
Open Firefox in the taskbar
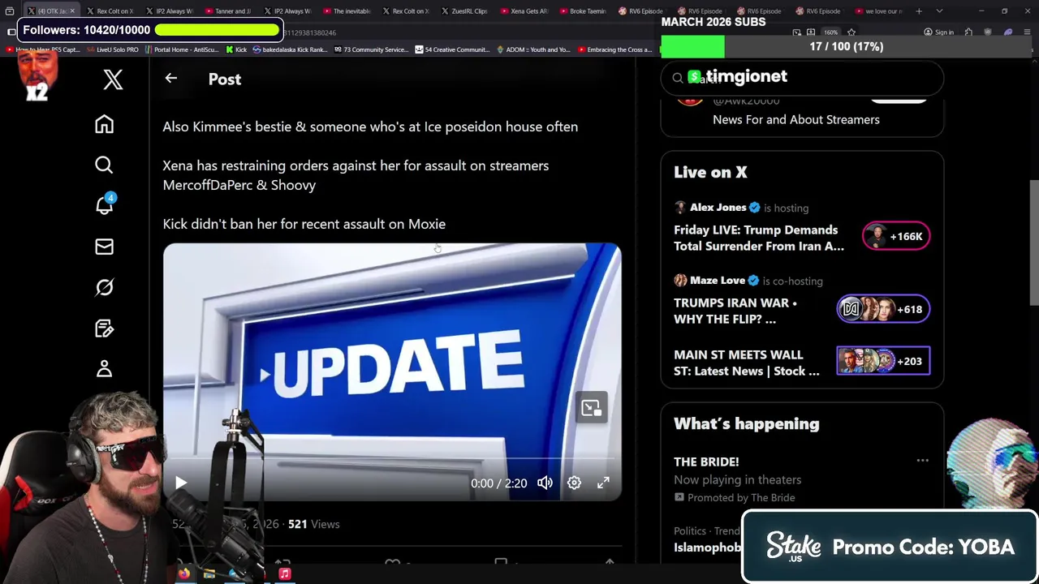point(184,574)
